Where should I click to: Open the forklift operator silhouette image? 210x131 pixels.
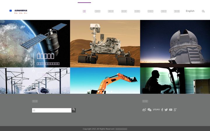click(175, 81)
